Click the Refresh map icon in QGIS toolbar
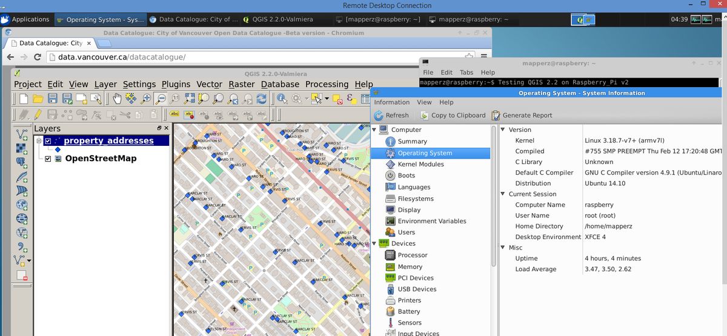The image size is (727, 336). 262,98
